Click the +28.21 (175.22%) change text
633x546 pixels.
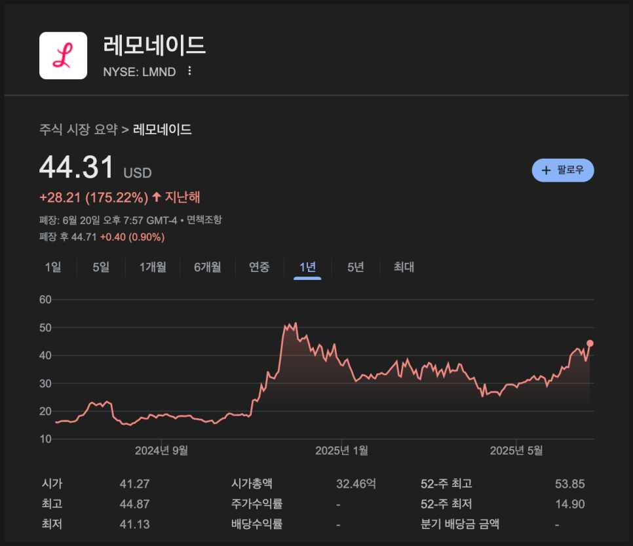click(94, 197)
